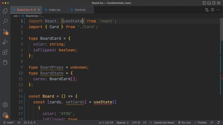223x125 pixels.
Task: Toggle the bottom panel layout icon
Action: (x=209, y=3)
